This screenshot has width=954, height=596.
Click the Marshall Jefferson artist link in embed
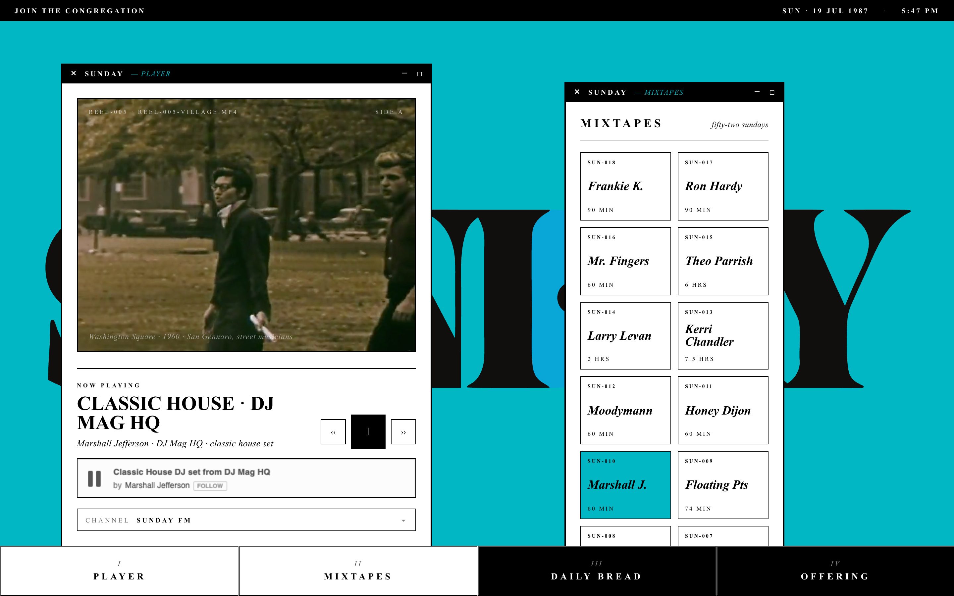click(x=157, y=485)
